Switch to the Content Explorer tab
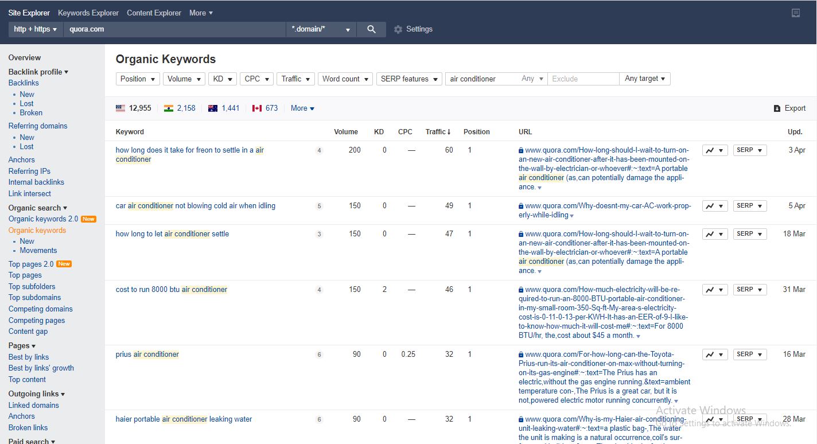The image size is (817, 444). pyautogui.click(x=154, y=13)
